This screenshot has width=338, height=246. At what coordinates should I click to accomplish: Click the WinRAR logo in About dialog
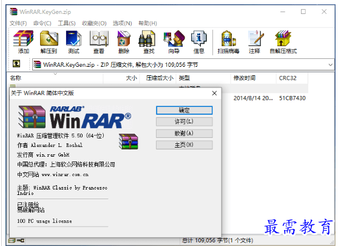point(75,117)
